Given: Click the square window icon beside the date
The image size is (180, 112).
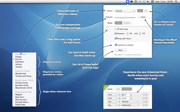Looking at the screenshot, I should pos(153,2).
